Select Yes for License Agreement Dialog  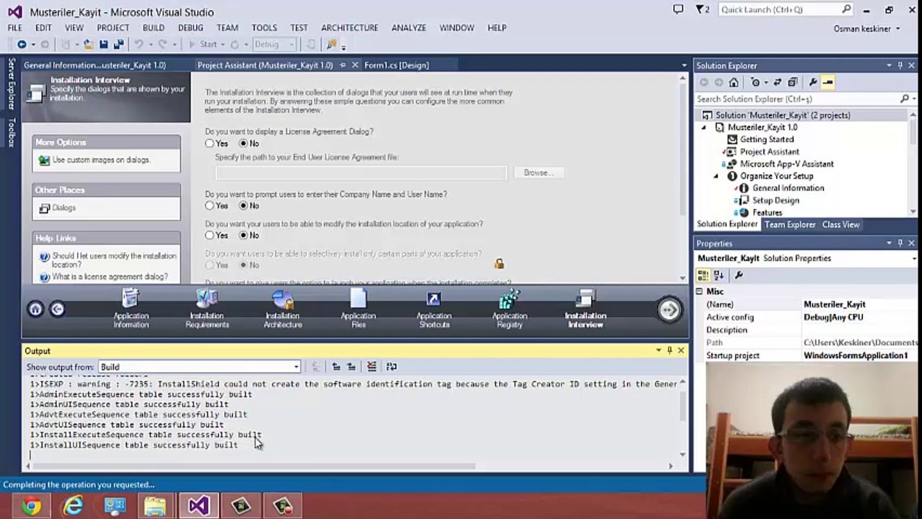click(209, 143)
